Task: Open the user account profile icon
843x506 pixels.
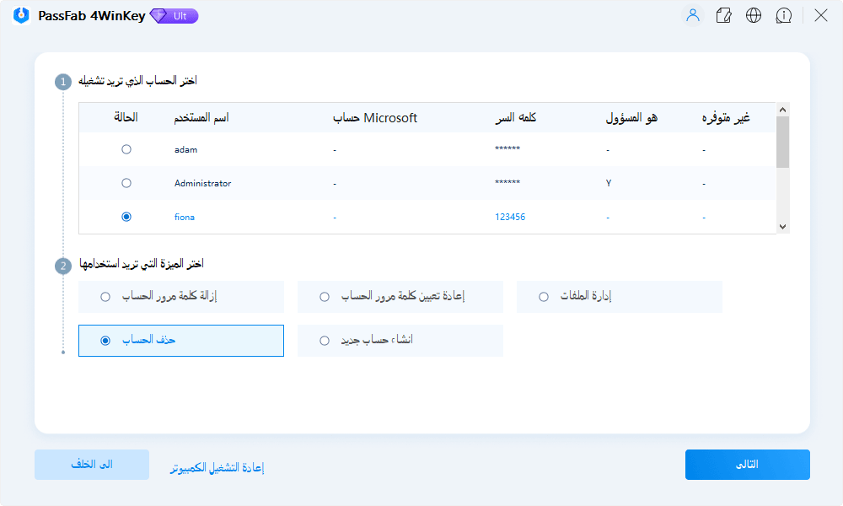Action: [692, 15]
